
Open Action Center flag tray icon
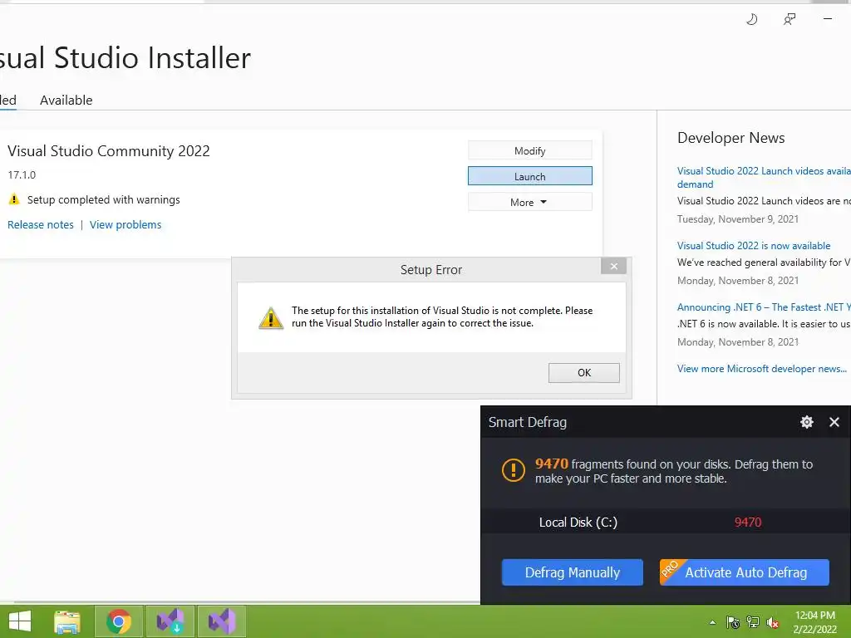pos(733,622)
